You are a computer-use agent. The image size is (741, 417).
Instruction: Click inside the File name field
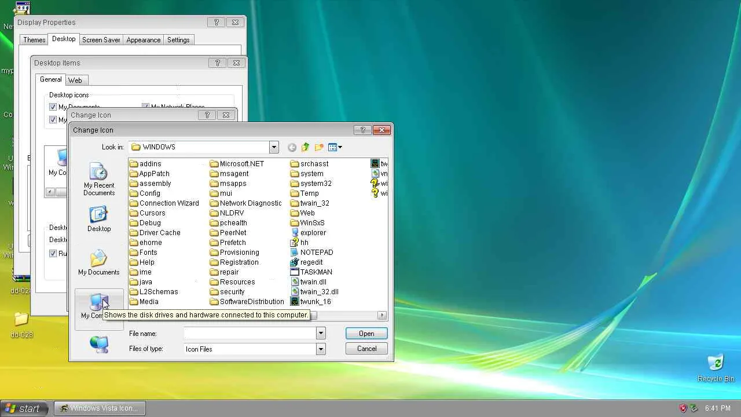coord(250,334)
